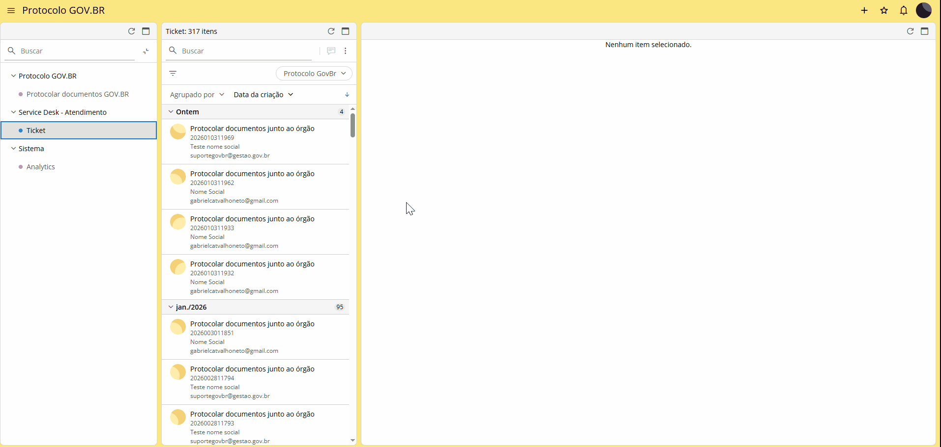This screenshot has width=941, height=447.
Task: Collapse the Sistema tree node
Action: click(13, 149)
